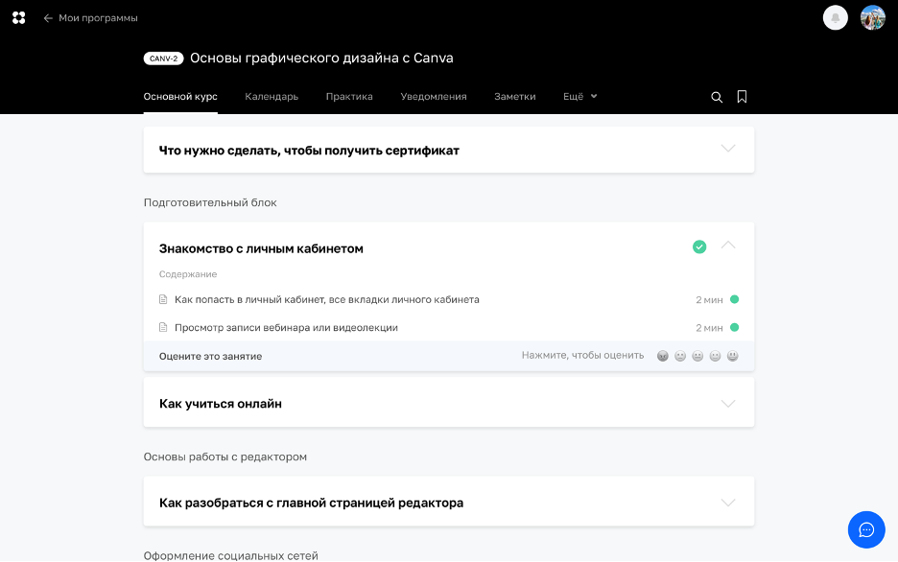This screenshot has height=562, width=898.
Task: Click the Как учиться онлайн heading
Action: (x=221, y=404)
